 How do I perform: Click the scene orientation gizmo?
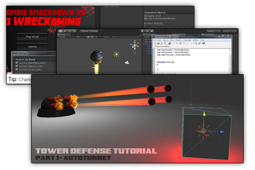click(x=135, y=45)
